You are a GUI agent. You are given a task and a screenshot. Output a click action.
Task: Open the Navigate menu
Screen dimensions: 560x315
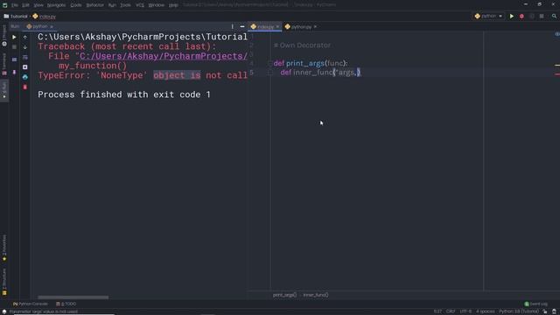point(56,5)
